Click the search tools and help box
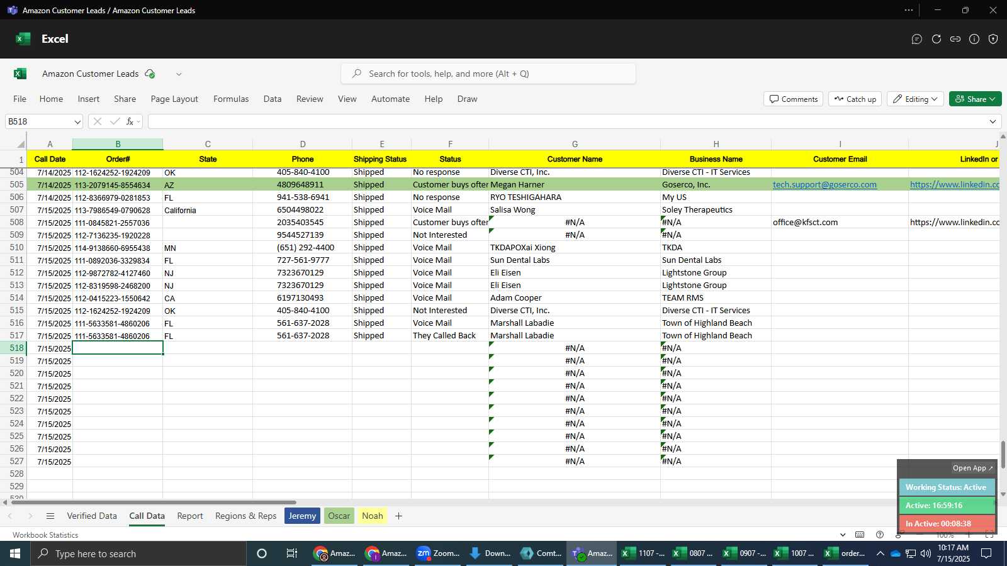The image size is (1007, 566). (488, 74)
